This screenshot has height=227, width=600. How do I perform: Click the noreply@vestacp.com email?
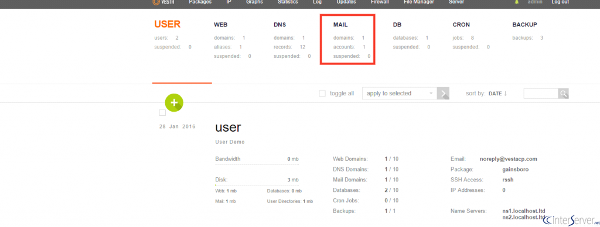tap(509, 159)
